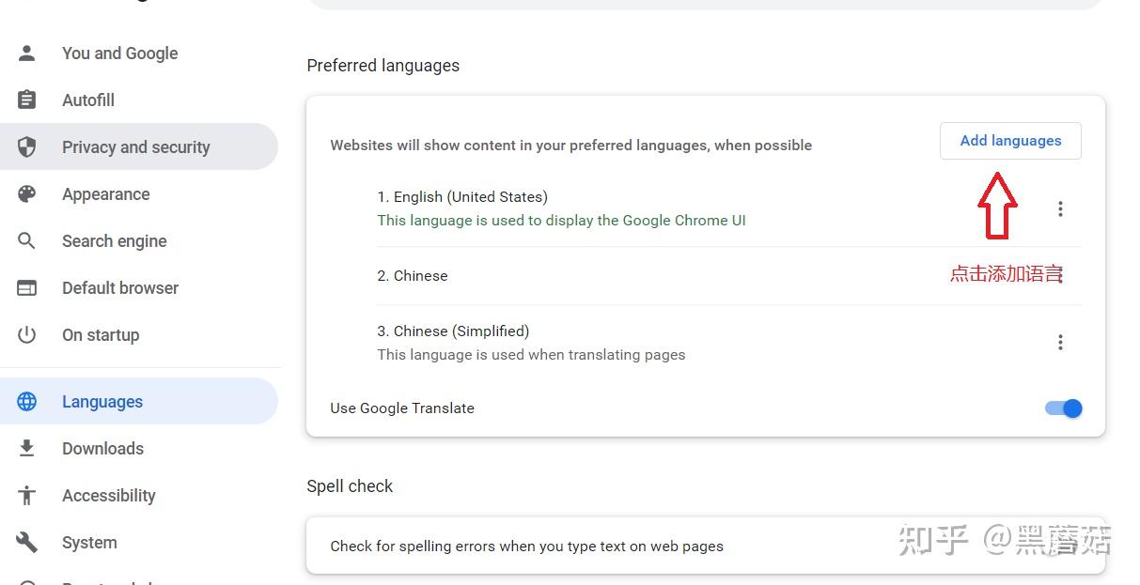Select the Search engine settings label
The width and height of the screenshot is (1140, 585).
pos(114,241)
